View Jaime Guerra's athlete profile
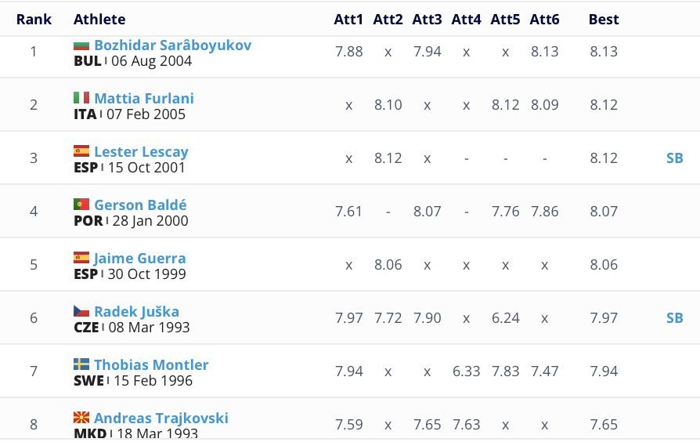 139,259
